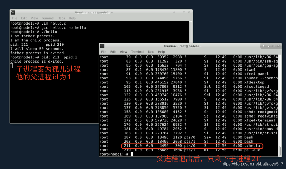Click 'vim hello.c' command line

coord(53,24)
